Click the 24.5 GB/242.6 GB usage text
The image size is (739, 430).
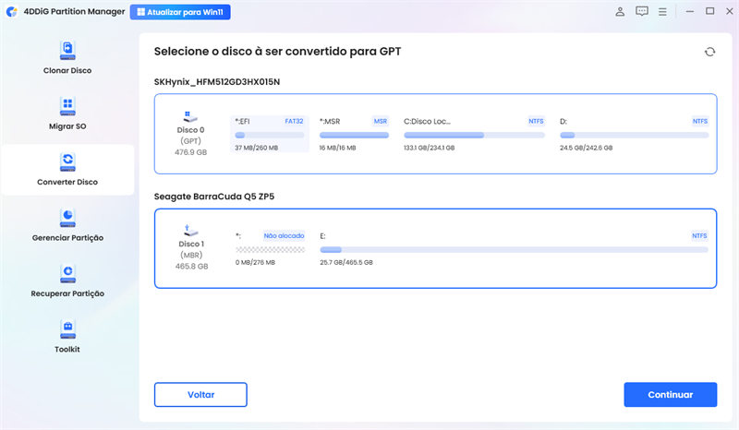586,148
